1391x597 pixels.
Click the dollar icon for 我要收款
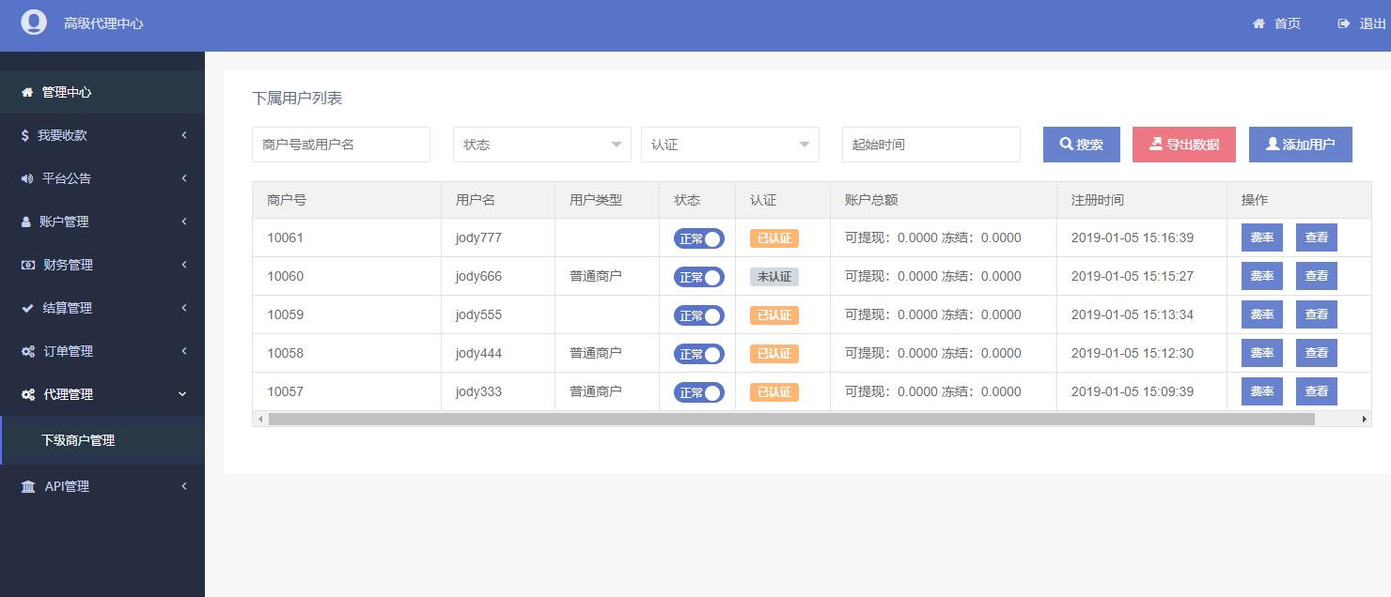click(x=25, y=135)
